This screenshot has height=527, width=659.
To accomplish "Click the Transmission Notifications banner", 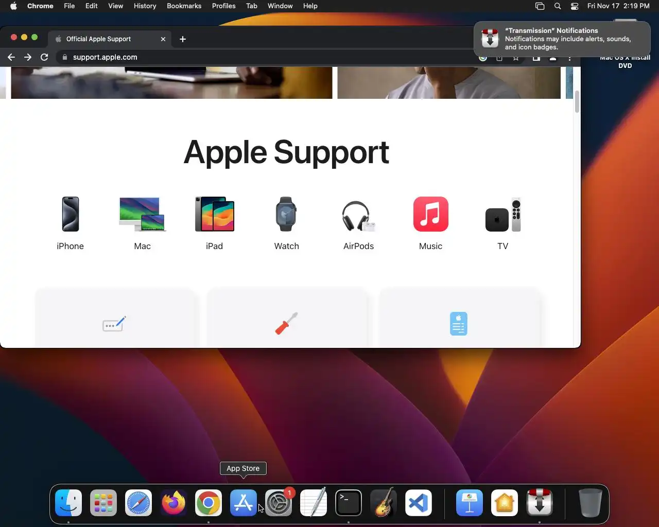I will [x=562, y=39].
